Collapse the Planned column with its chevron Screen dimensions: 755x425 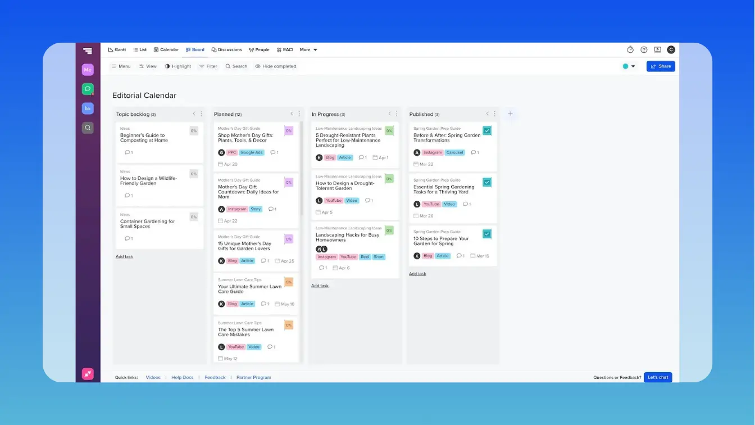(292, 114)
